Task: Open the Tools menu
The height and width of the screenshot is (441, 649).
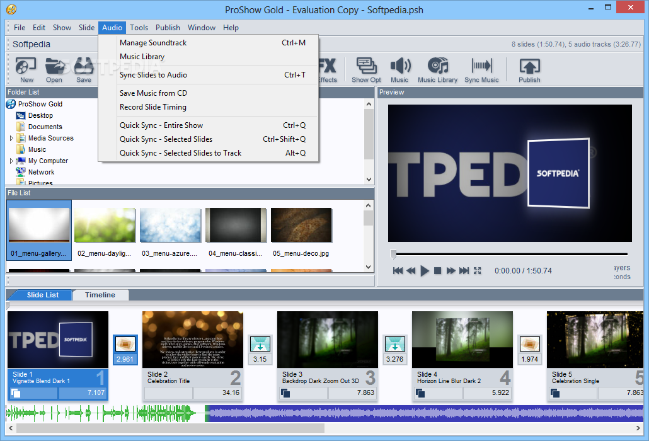Action: click(x=139, y=28)
